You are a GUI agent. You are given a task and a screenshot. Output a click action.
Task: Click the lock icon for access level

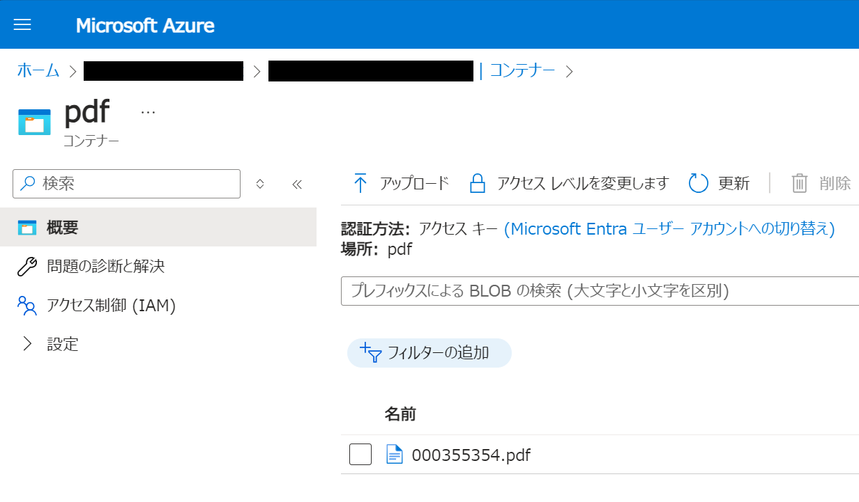(478, 183)
